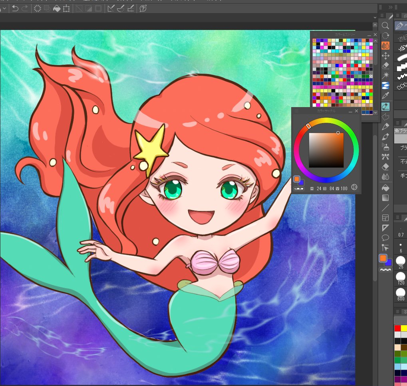This screenshot has width=407, height=386.
Task: Choose brush size 0.7 preset
Action: pyautogui.click(x=401, y=232)
